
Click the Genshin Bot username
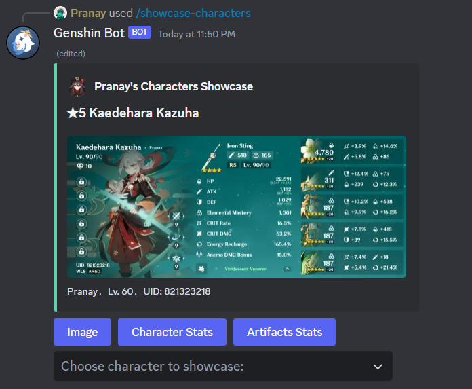click(x=89, y=33)
